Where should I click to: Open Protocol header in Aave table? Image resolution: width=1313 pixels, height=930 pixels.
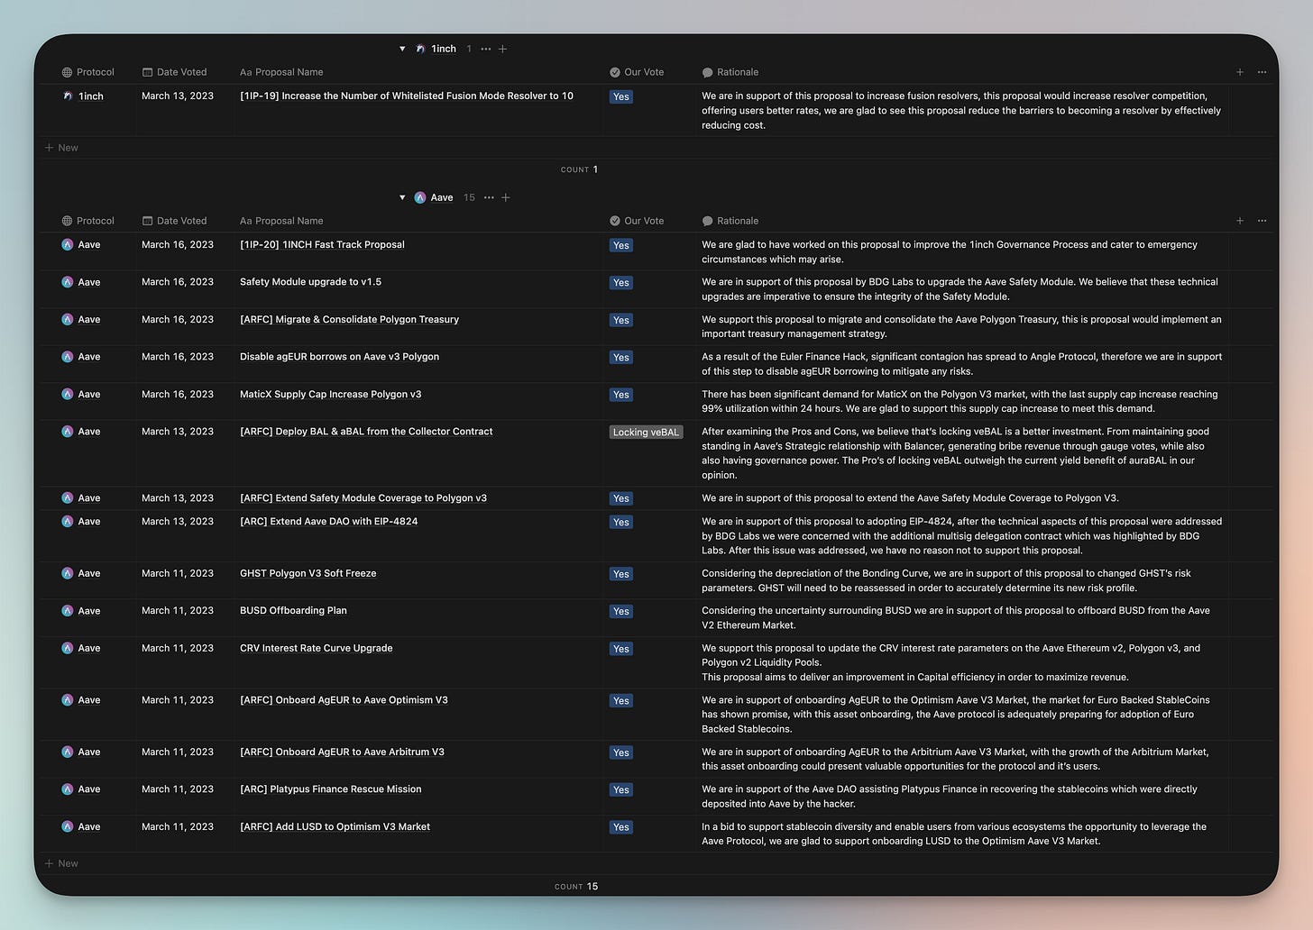[x=88, y=221]
